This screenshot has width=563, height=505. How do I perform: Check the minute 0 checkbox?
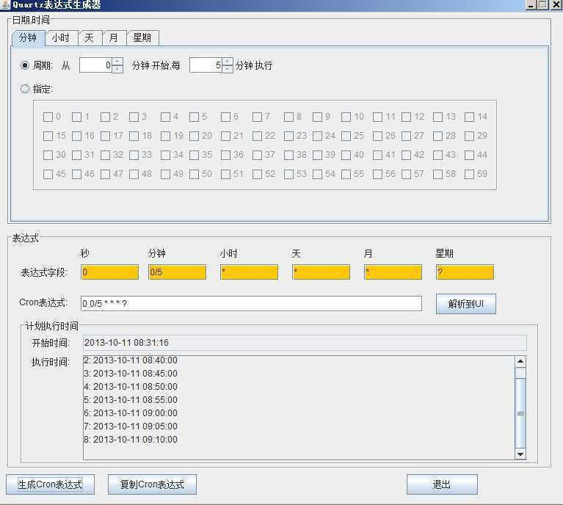tap(48, 117)
